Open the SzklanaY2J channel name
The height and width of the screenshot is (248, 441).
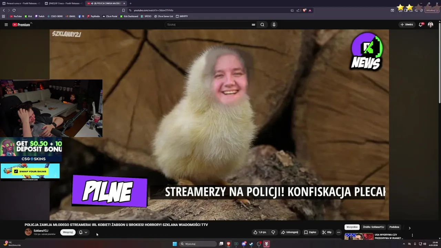[x=41, y=231]
